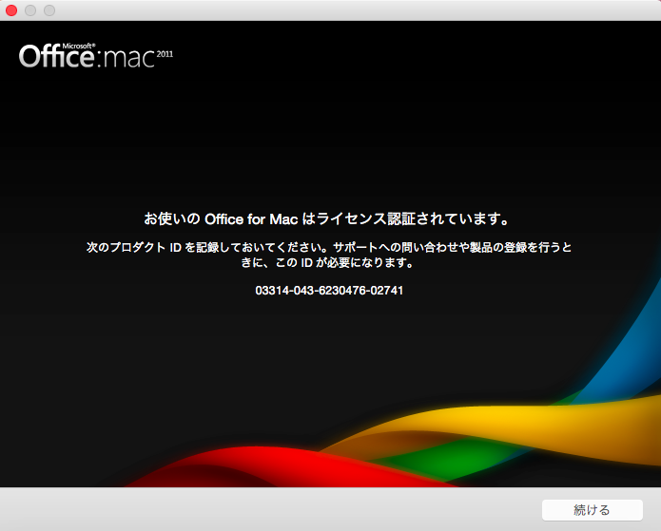Viewport: 661px width, 531px height.
Task: Click the gray zoom window button
Action: (x=49, y=10)
